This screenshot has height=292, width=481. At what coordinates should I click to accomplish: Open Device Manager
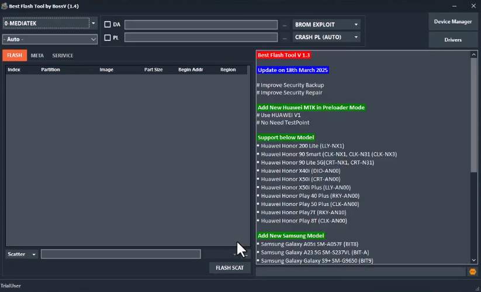453,22
